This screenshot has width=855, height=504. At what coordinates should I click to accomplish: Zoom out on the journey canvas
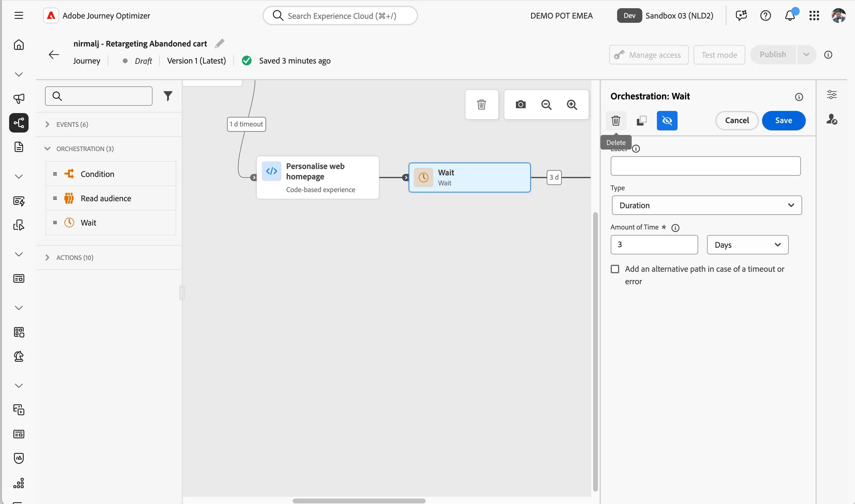coord(546,104)
